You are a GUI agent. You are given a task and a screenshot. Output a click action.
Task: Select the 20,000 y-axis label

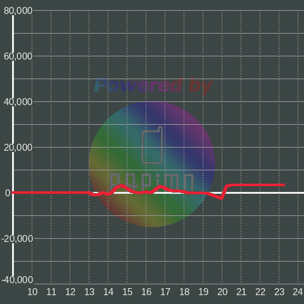[18, 148]
